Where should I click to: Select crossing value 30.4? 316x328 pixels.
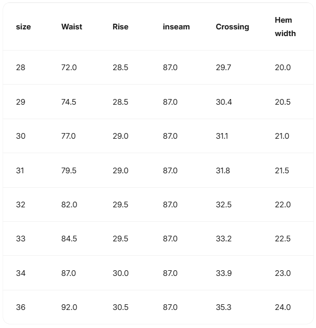tap(224, 102)
